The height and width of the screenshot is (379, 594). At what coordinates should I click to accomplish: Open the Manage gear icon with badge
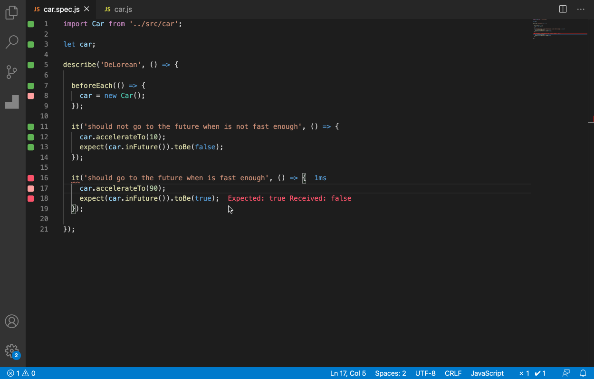coord(12,351)
